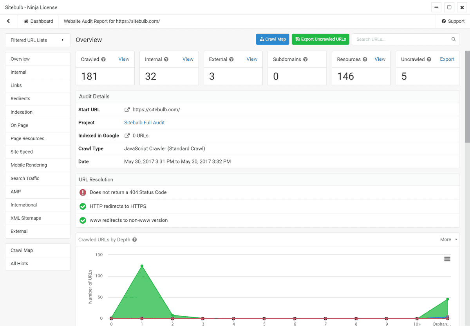Expand the Filtered URL Lists dropdown
The image size is (470, 326).
point(38,40)
